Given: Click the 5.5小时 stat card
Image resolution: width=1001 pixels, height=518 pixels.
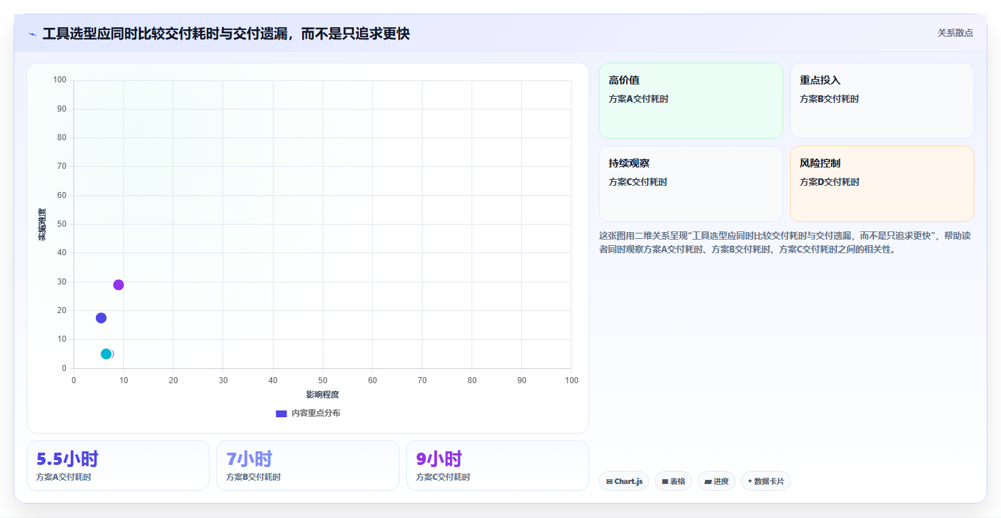Looking at the screenshot, I should coord(118,466).
